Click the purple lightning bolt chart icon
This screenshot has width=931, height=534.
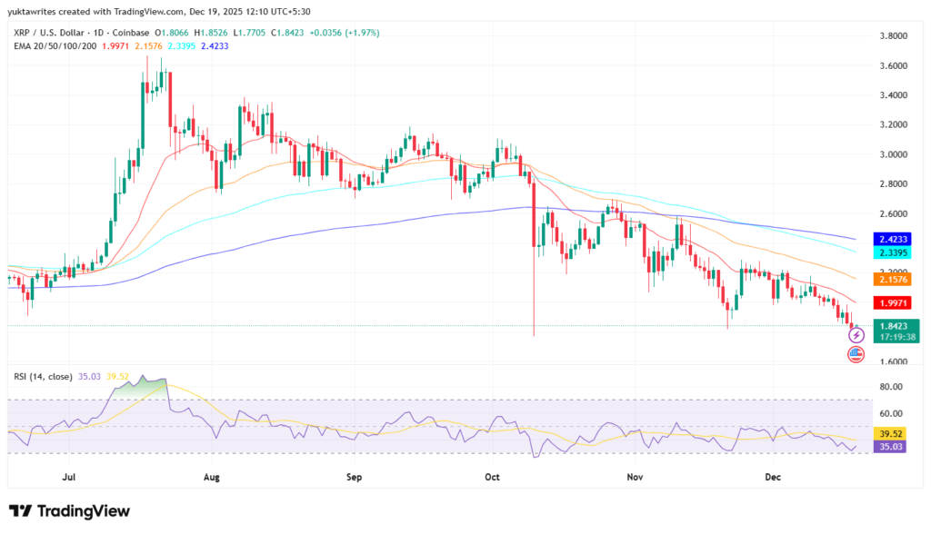pyautogui.click(x=856, y=335)
